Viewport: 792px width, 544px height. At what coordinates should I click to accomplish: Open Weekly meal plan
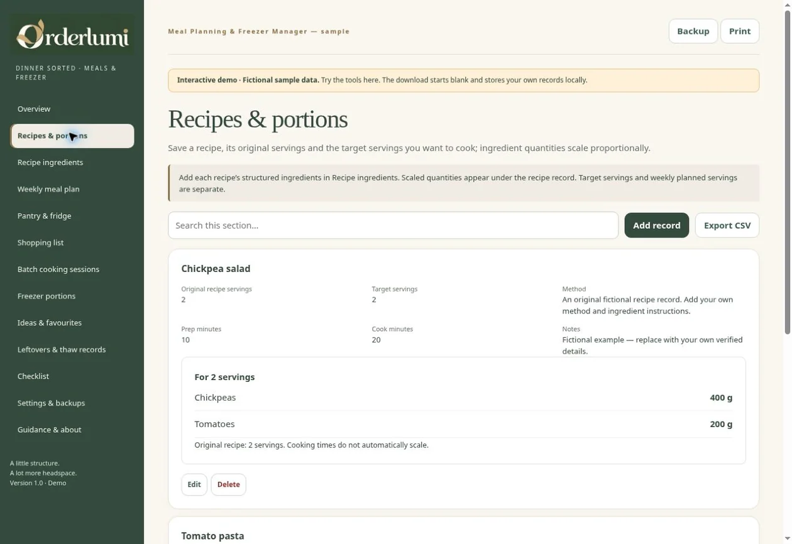pos(72,189)
